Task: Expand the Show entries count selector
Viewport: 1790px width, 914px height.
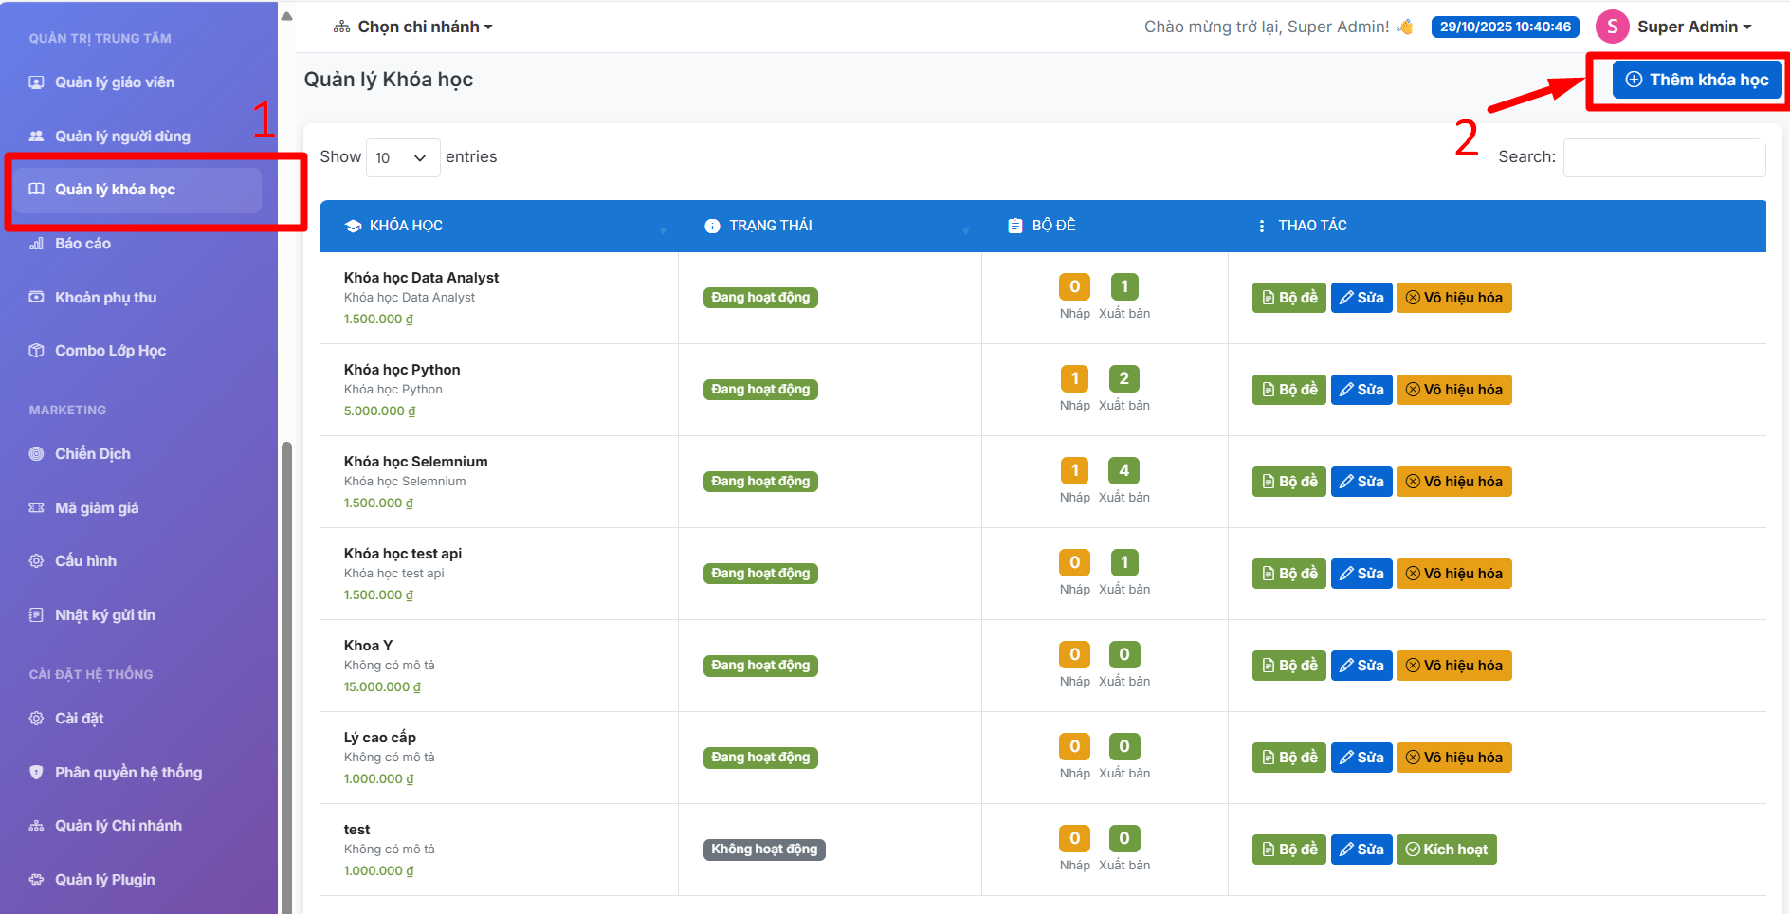Action: 402,157
